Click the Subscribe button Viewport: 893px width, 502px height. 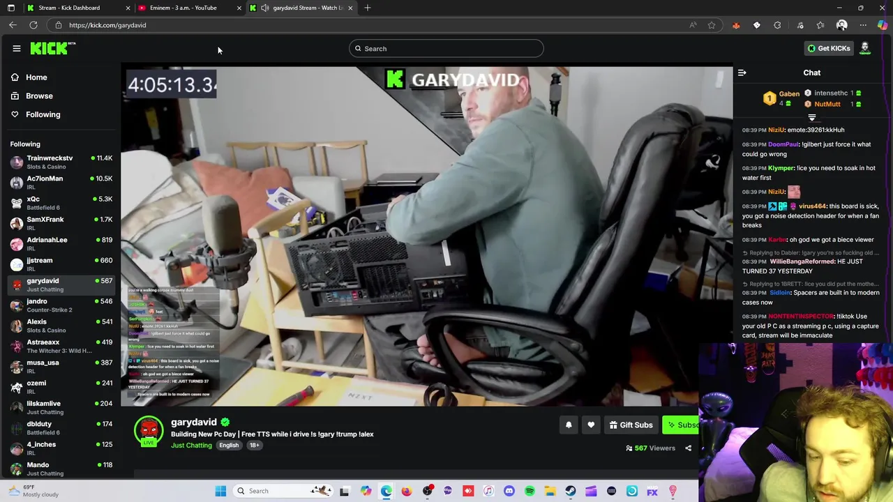click(681, 425)
